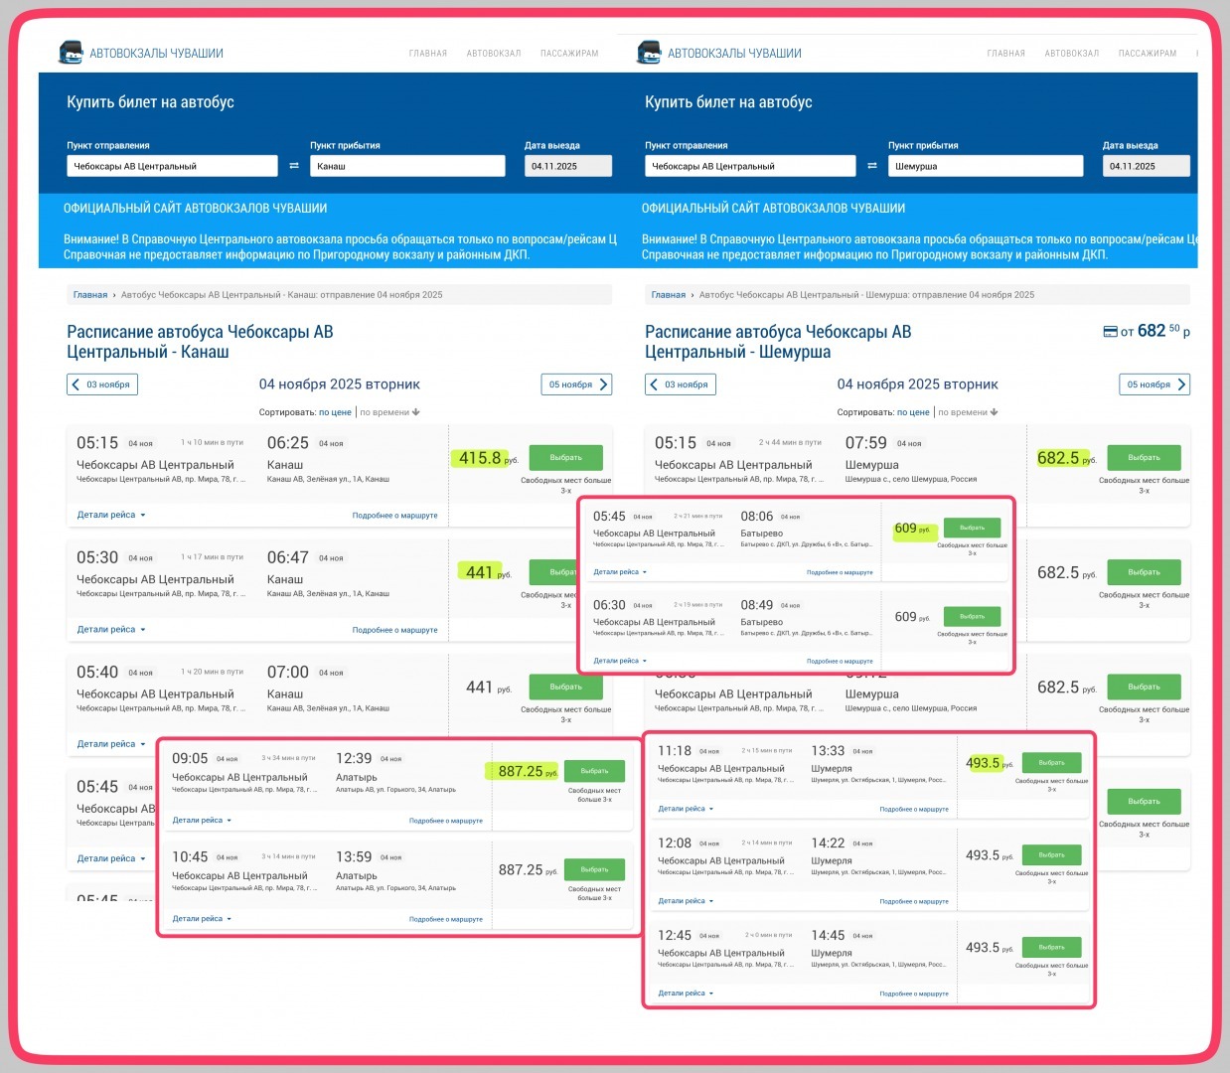Open 'ПАССАЖИРАМ' menu in the right header
This screenshot has width=1230, height=1073.
click(x=1147, y=54)
